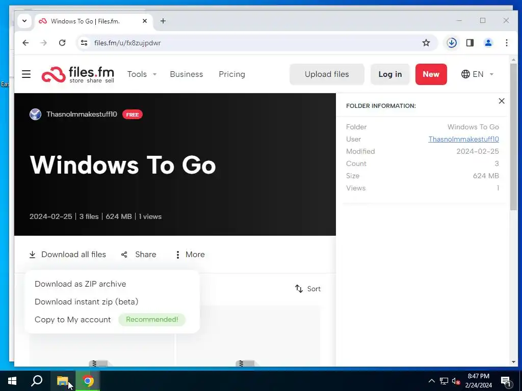This screenshot has height=391, width=522.
Task: Click the Upload files button
Action: tap(327, 74)
